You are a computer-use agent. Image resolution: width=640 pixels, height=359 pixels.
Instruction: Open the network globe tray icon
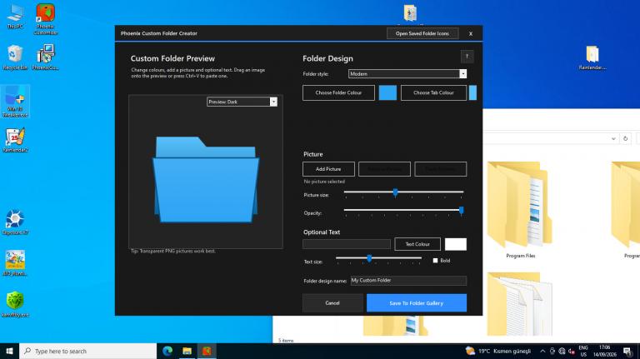coord(562,351)
